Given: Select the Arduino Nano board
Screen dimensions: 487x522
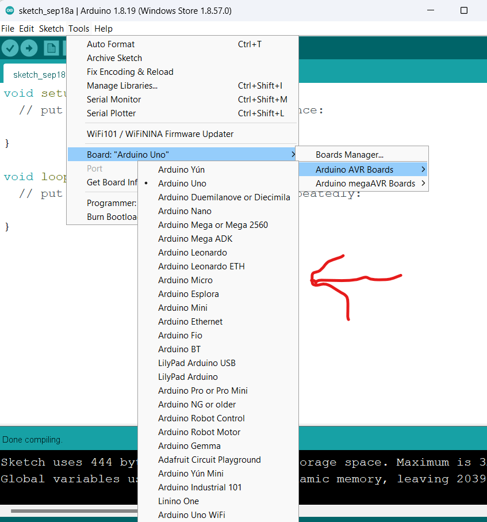Looking at the screenshot, I should [185, 211].
